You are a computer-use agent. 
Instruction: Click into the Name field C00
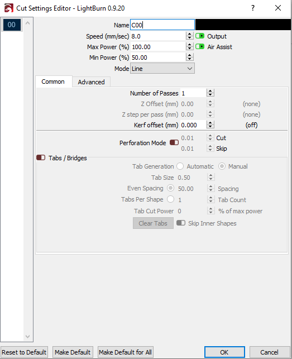click(162, 25)
